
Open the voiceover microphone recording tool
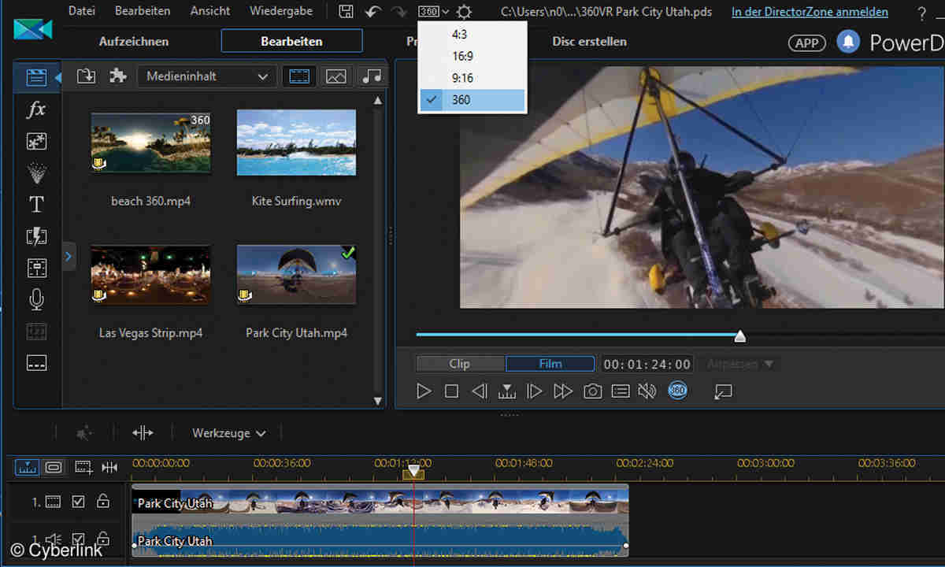coord(36,299)
